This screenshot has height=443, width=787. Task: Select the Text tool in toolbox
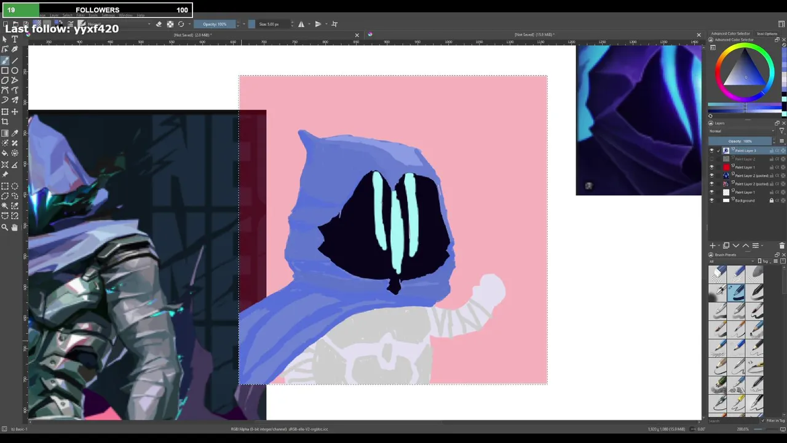(x=15, y=39)
